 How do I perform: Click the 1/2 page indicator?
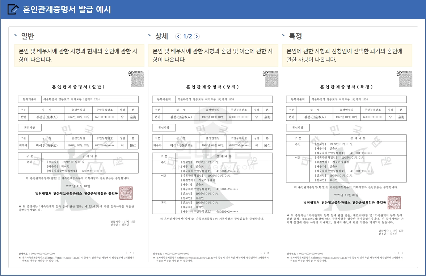187,37
